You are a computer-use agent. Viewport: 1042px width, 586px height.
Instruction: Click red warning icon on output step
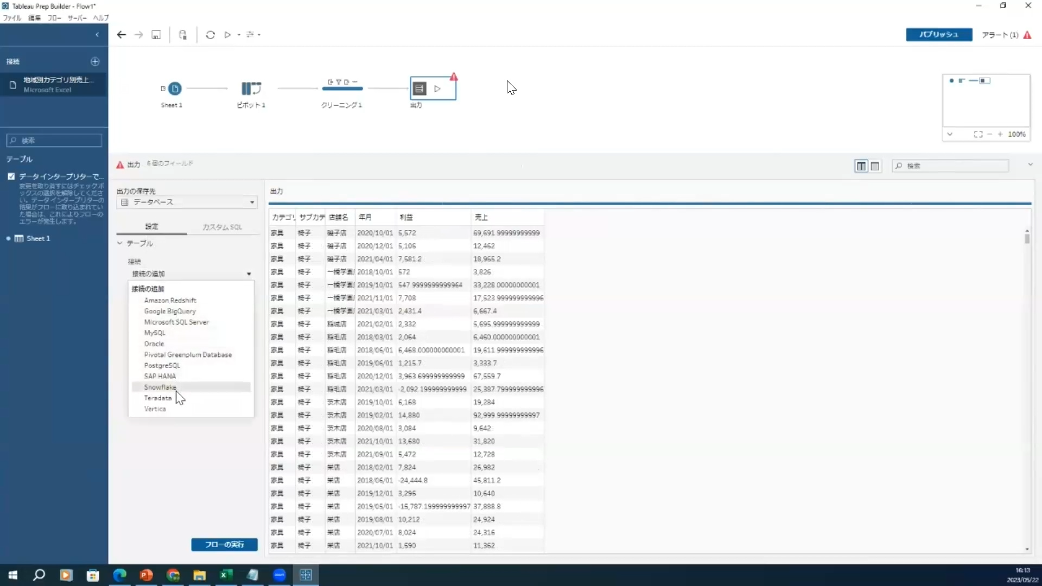coord(454,77)
